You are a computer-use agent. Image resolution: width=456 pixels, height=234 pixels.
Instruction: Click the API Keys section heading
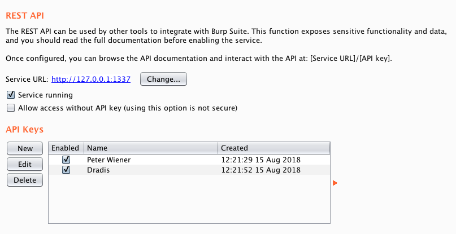[24, 130]
